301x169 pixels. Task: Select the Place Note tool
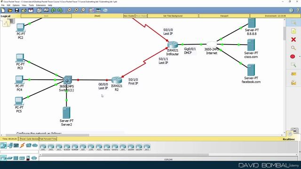click(x=293, y=31)
